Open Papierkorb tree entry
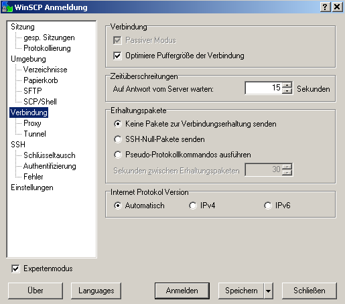Viewport: 345px width, 304px height. tap(41, 80)
